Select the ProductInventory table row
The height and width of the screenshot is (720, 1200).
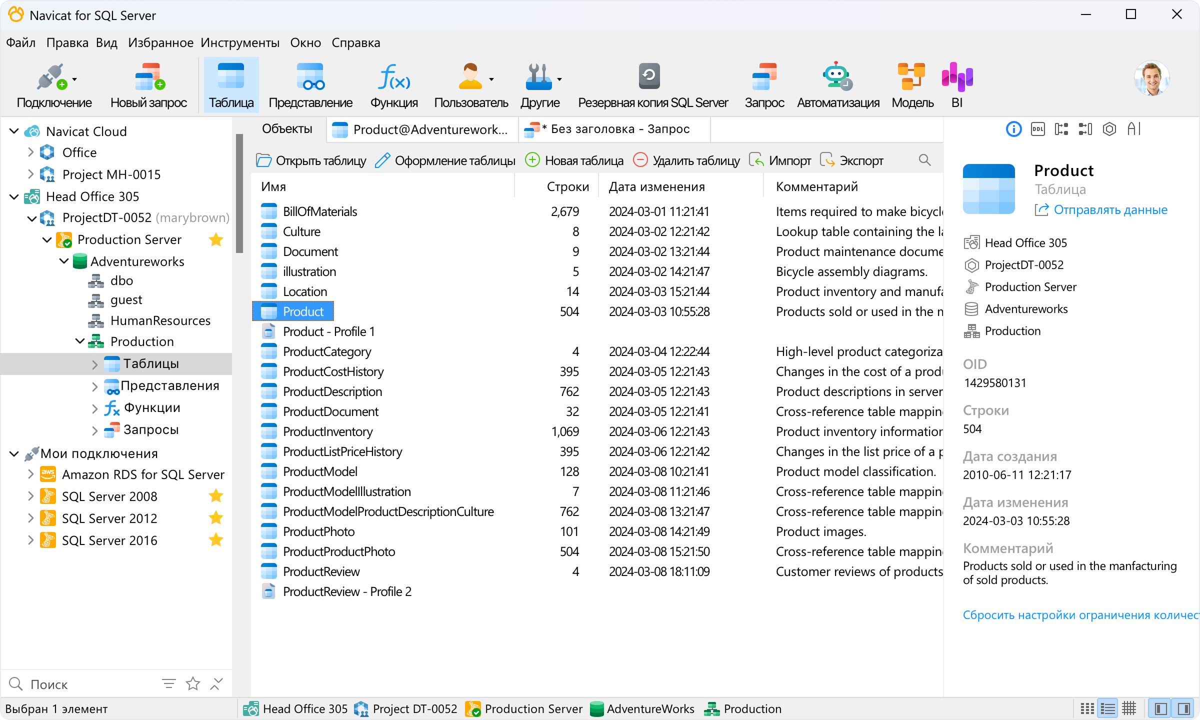tap(597, 431)
